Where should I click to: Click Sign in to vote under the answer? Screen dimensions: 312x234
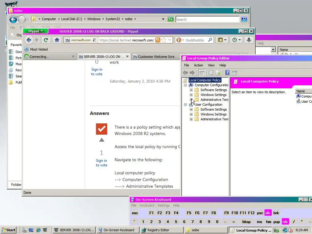[x=101, y=163]
